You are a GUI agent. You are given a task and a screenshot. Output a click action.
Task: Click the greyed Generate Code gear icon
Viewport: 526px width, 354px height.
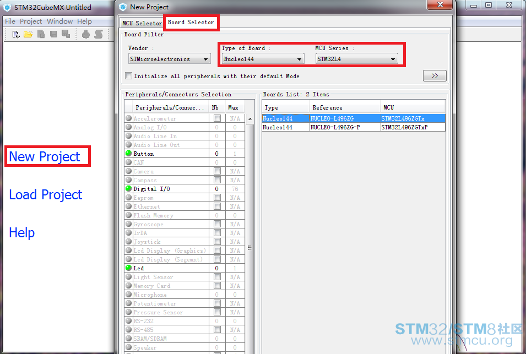86,34
